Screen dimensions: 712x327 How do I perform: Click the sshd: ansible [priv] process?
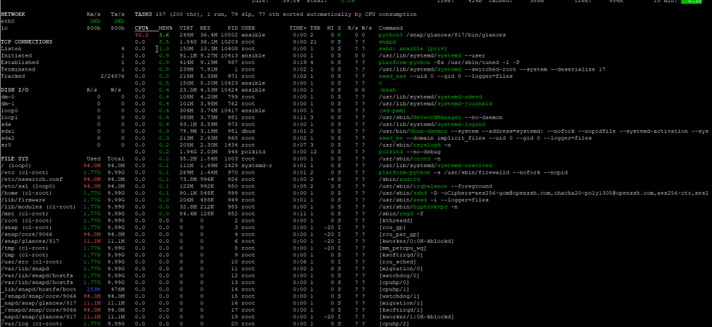pyautogui.click(x=413, y=49)
